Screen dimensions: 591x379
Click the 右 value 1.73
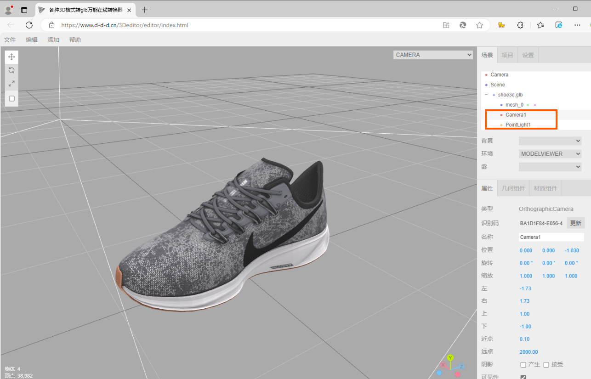click(x=524, y=301)
